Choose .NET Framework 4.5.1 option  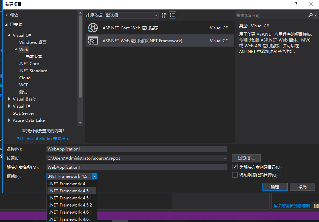72,198
